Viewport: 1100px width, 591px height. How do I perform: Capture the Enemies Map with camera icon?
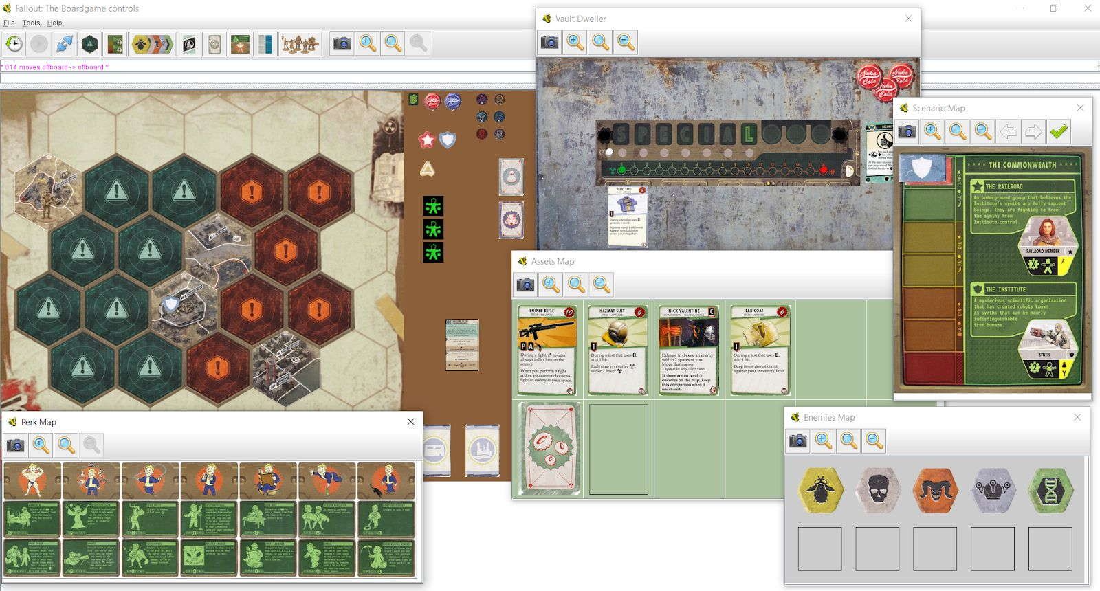[x=798, y=441]
